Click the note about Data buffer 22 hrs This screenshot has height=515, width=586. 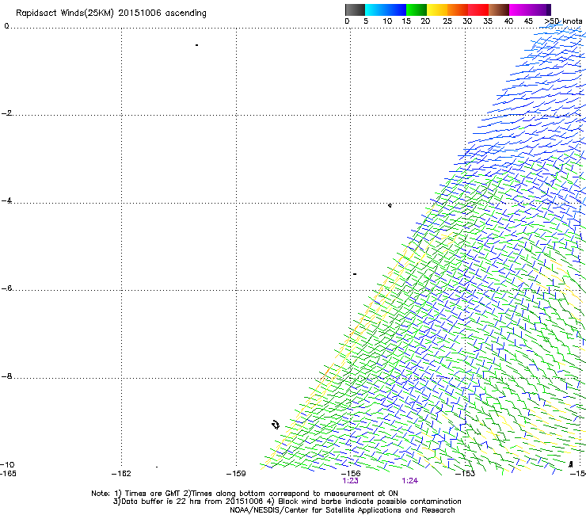pyautogui.click(x=287, y=502)
